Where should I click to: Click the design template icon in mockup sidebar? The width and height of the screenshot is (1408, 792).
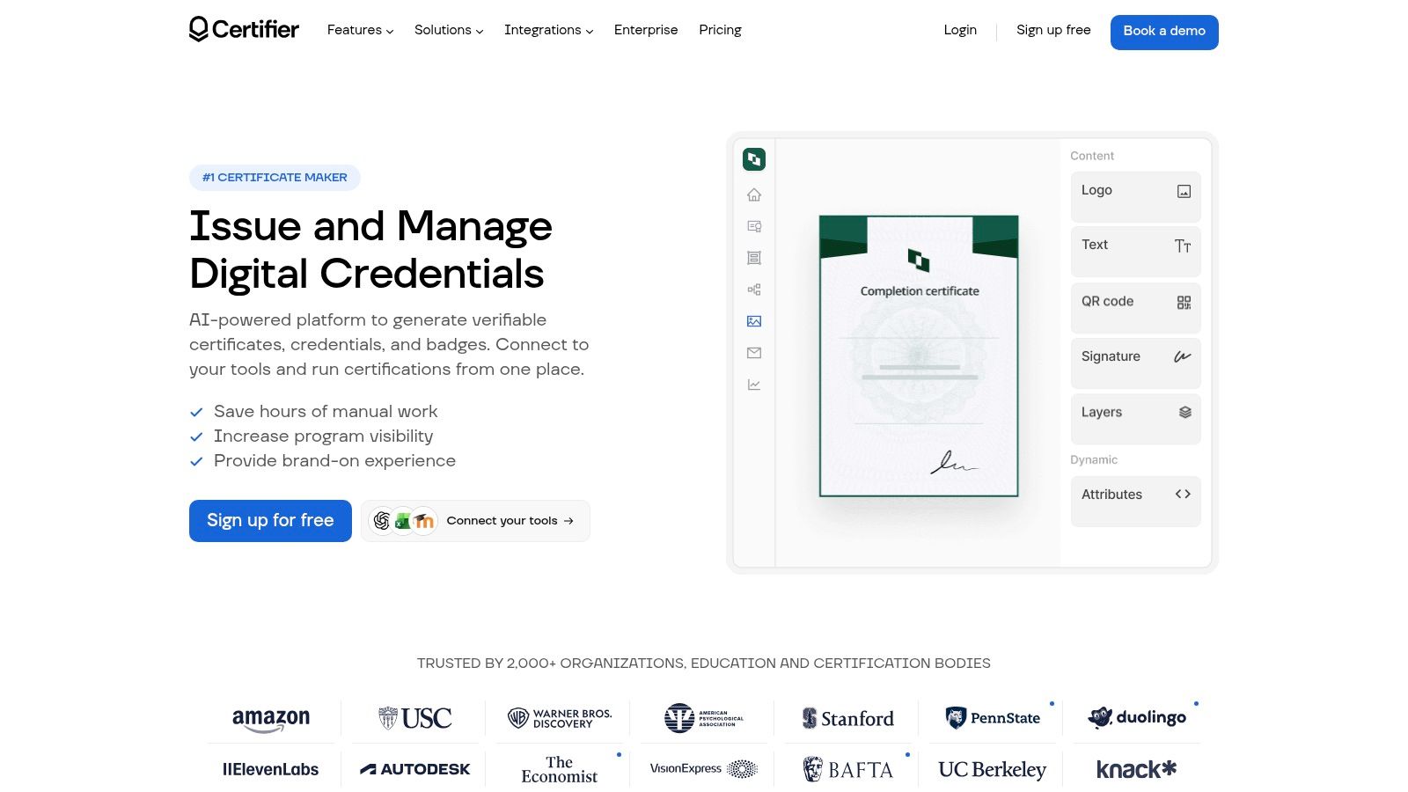(754, 258)
